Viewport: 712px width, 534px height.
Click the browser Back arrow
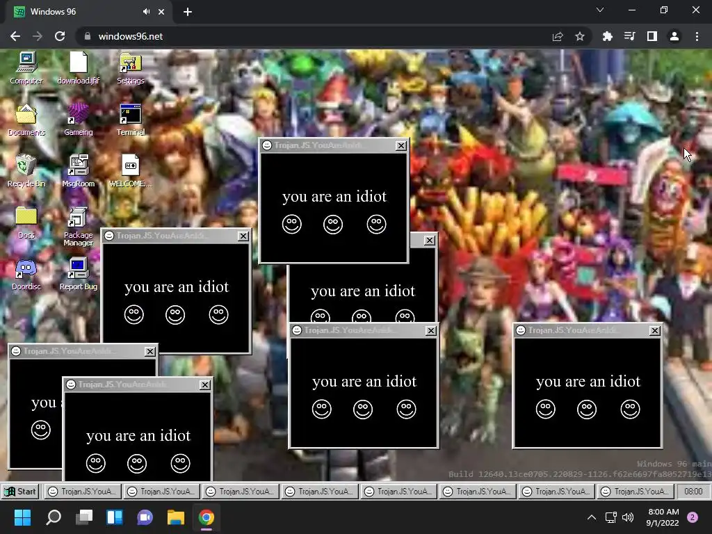click(x=15, y=36)
